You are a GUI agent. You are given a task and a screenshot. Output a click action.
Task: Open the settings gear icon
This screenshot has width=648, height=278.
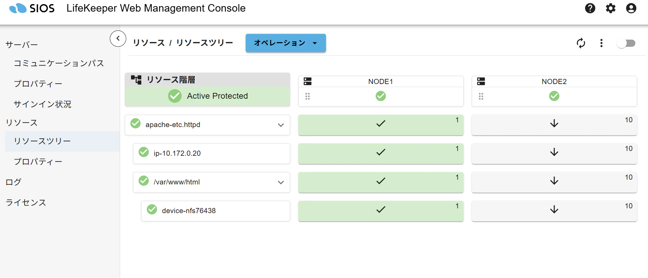pyautogui.click(x=610, y=8)
